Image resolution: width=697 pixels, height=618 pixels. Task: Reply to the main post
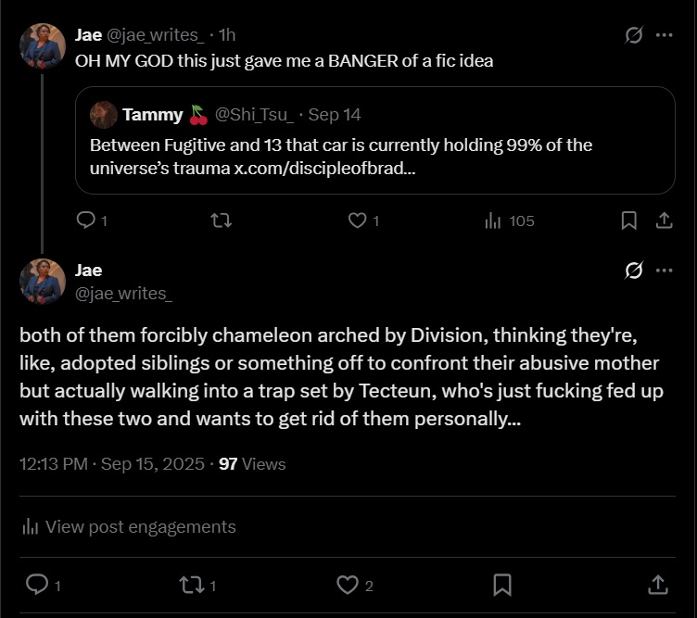point(37,585)
